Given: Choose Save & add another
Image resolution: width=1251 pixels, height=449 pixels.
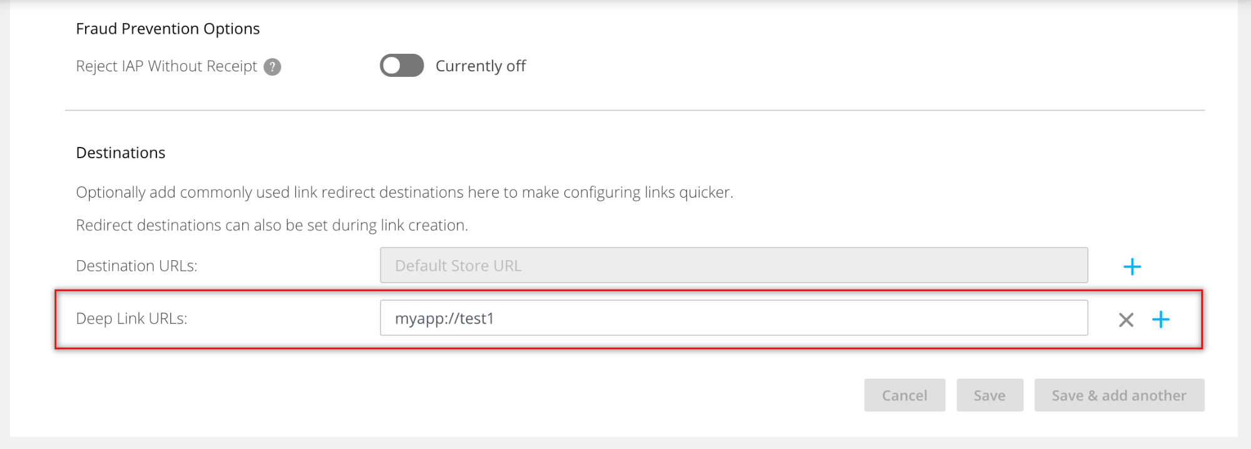Looking at the screenshot, I should 1119,395.
